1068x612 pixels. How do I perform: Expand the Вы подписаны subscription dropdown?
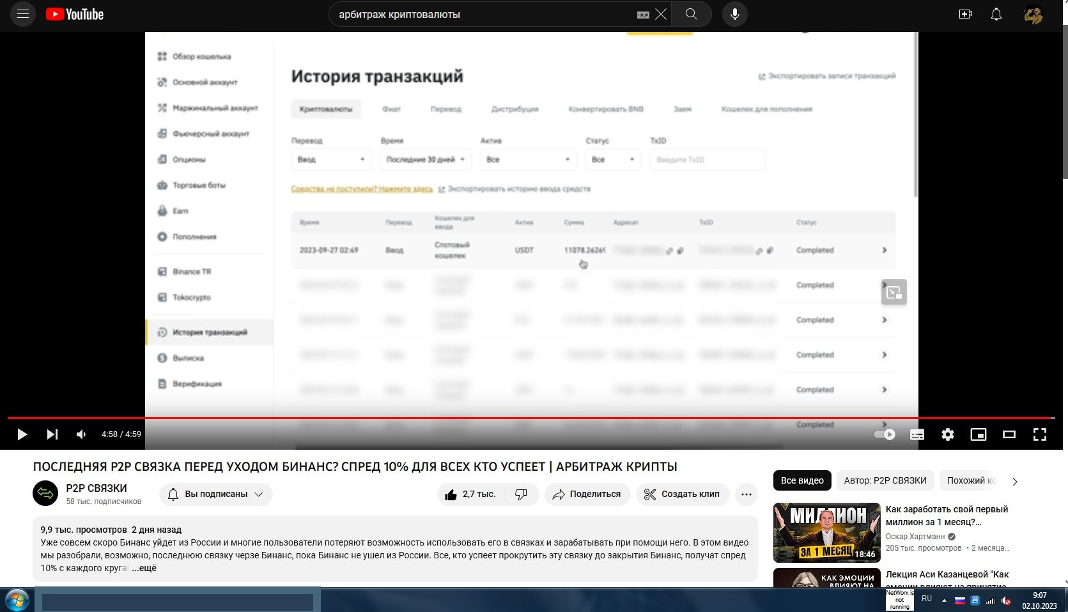[x=216, y=494]
